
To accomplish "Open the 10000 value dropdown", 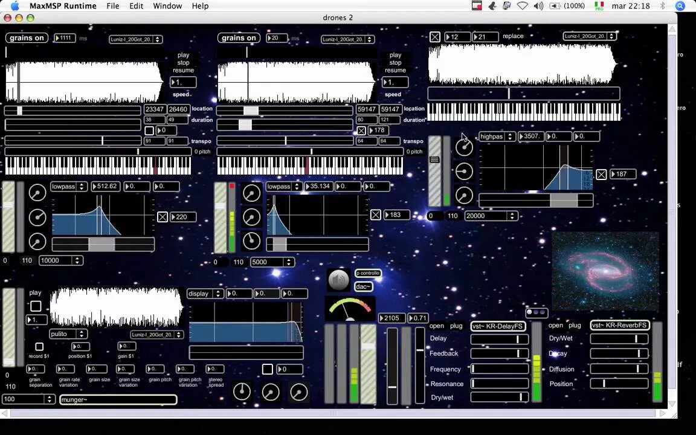I will coord(61,260).
